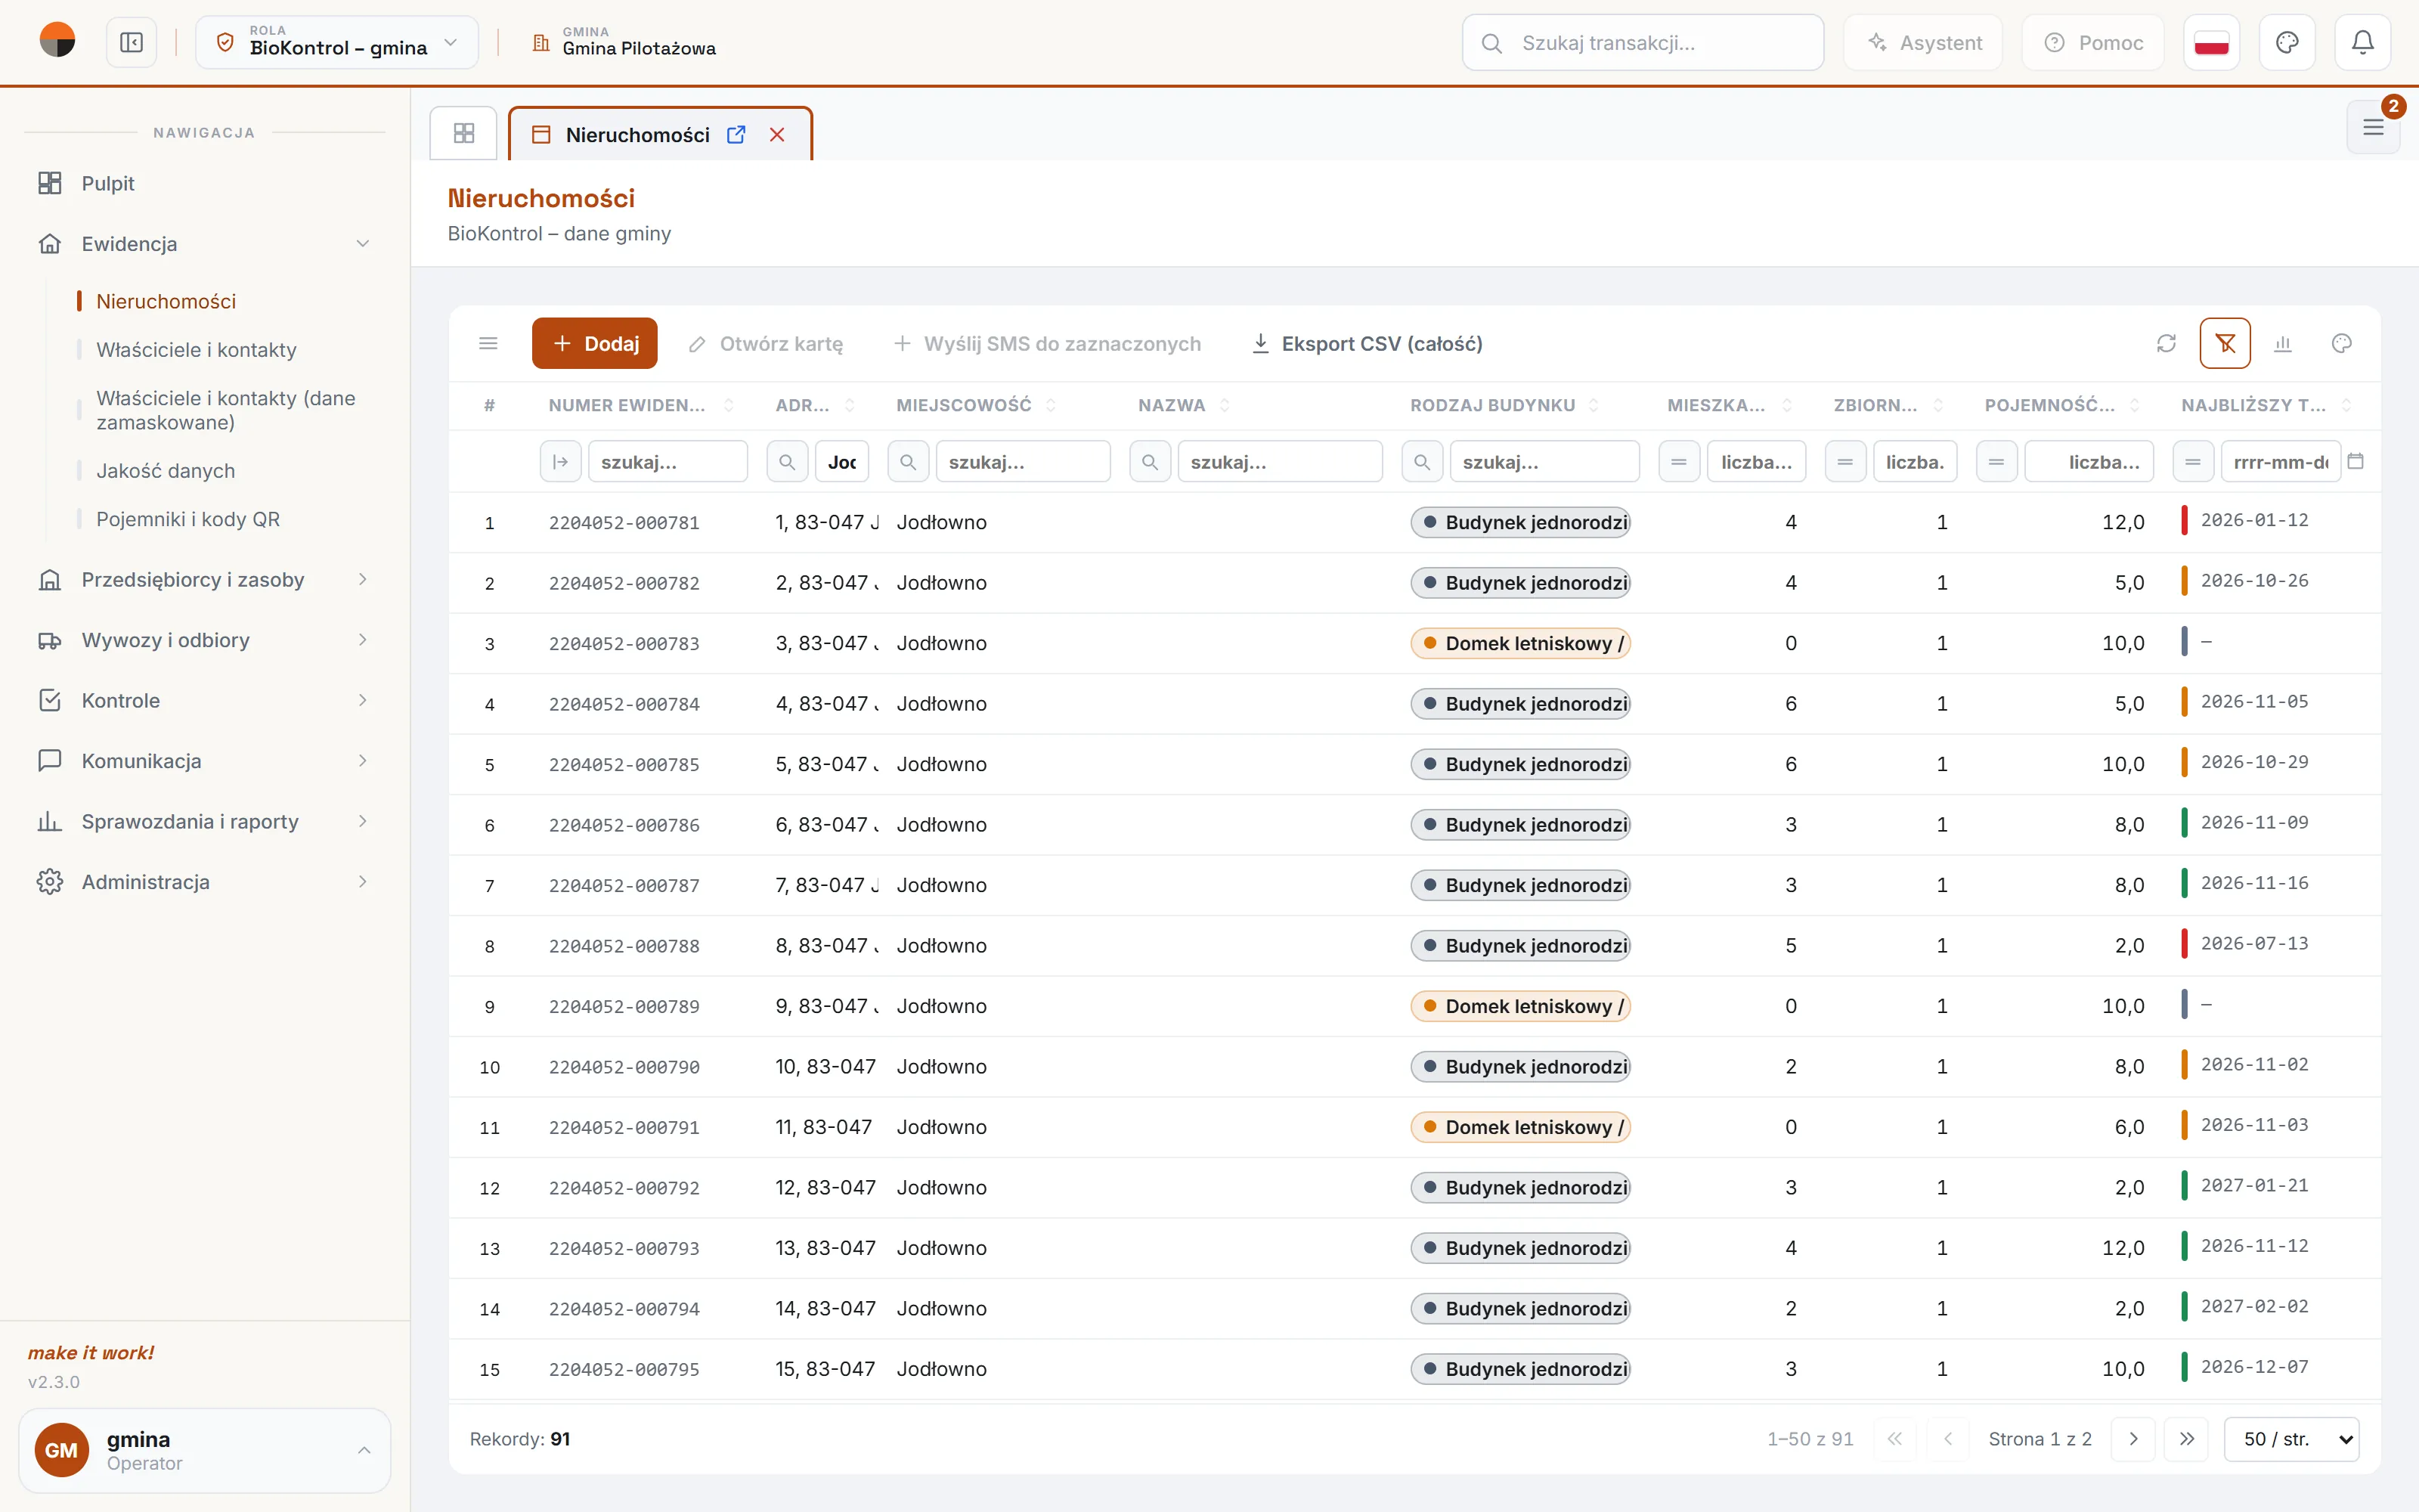Open the notifications bell

coord(2362,43)
